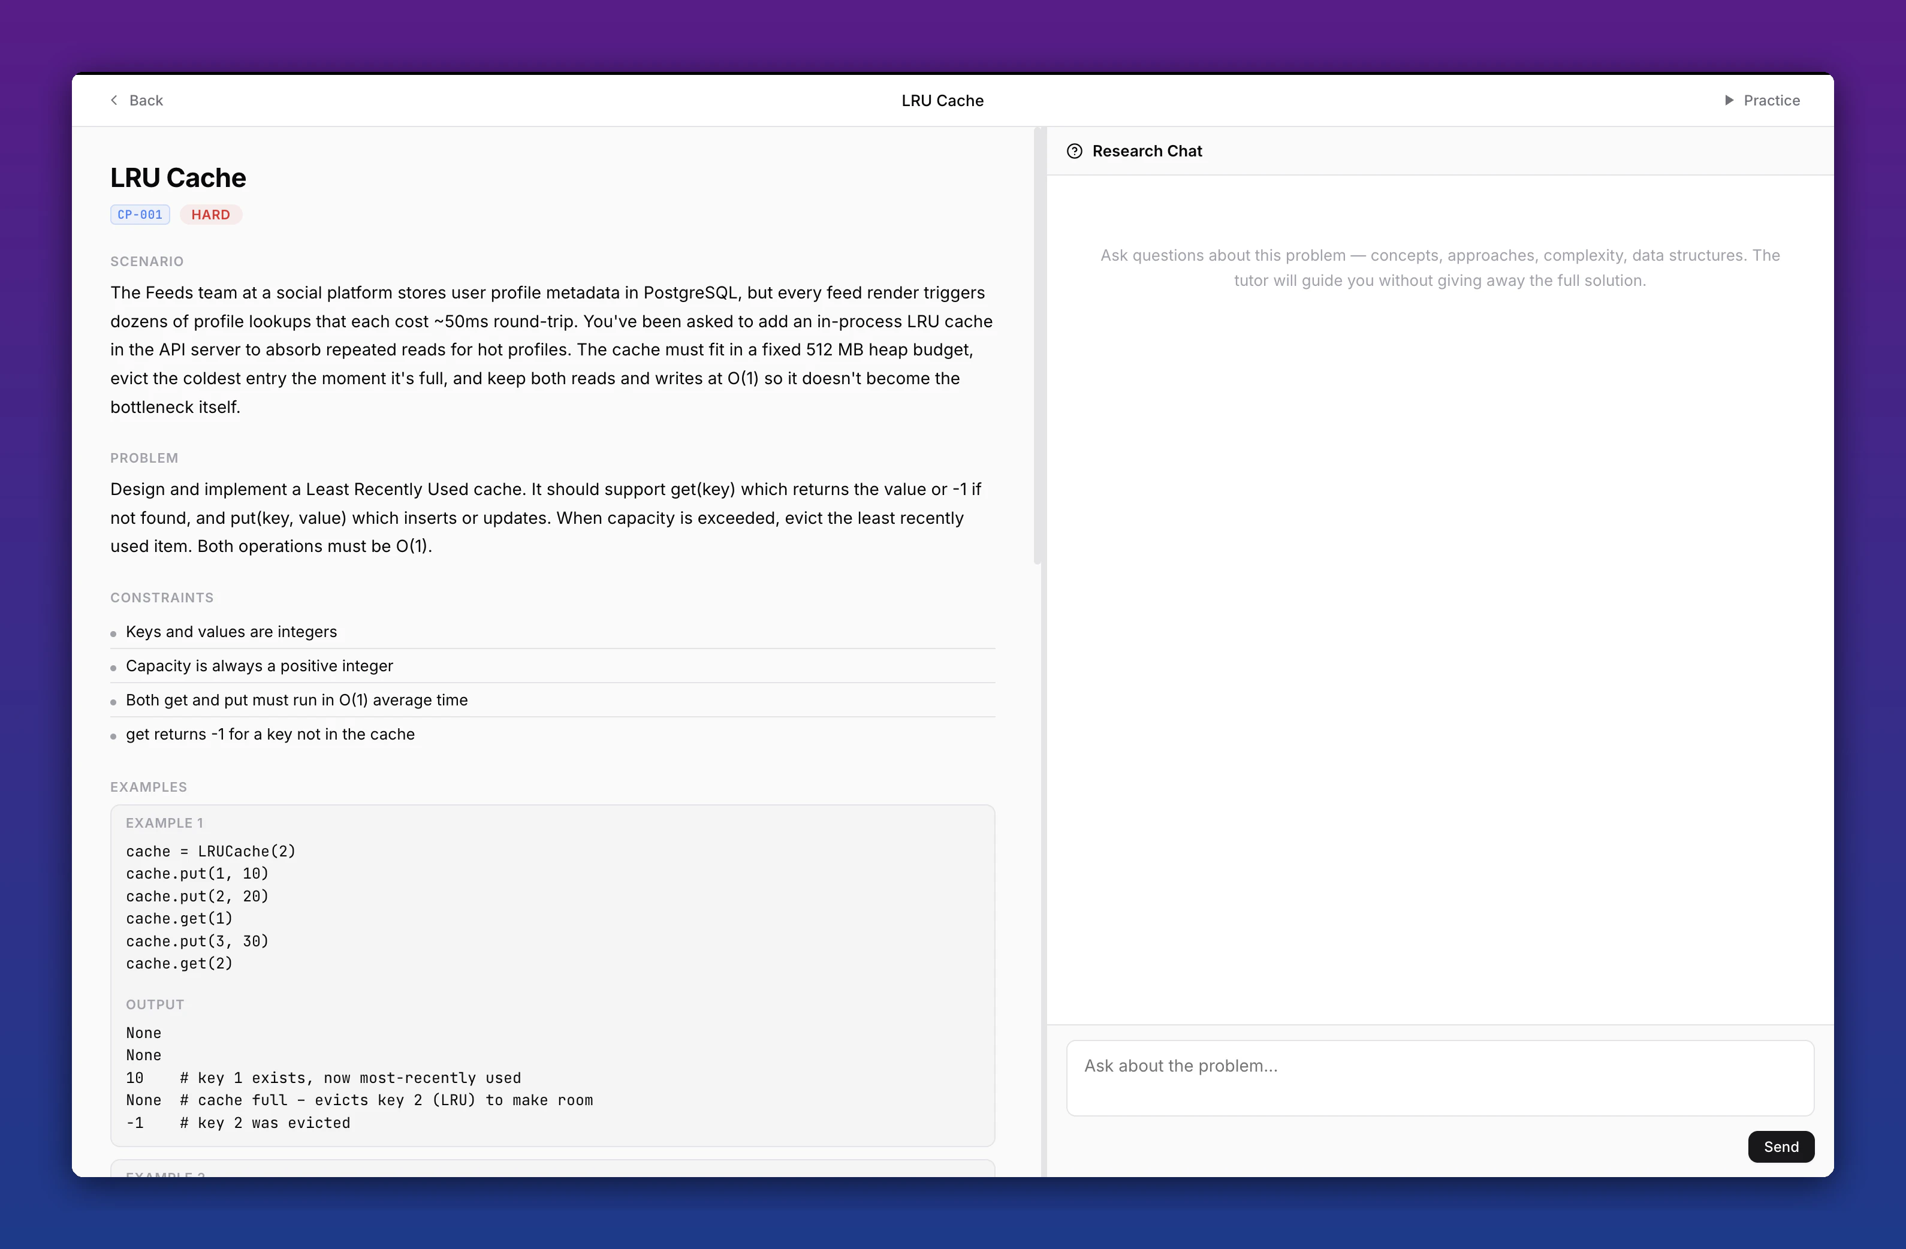Click the Practice play triangle icon
Viewport: 1906px width, 1249px height.
pos(1728,100)
